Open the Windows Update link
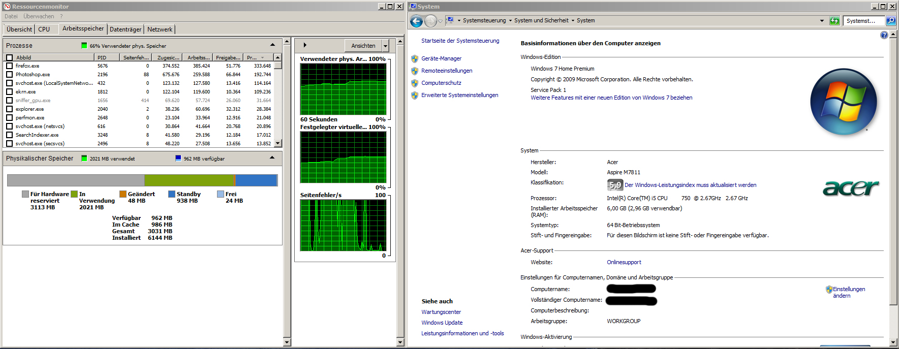 [442, 323]
